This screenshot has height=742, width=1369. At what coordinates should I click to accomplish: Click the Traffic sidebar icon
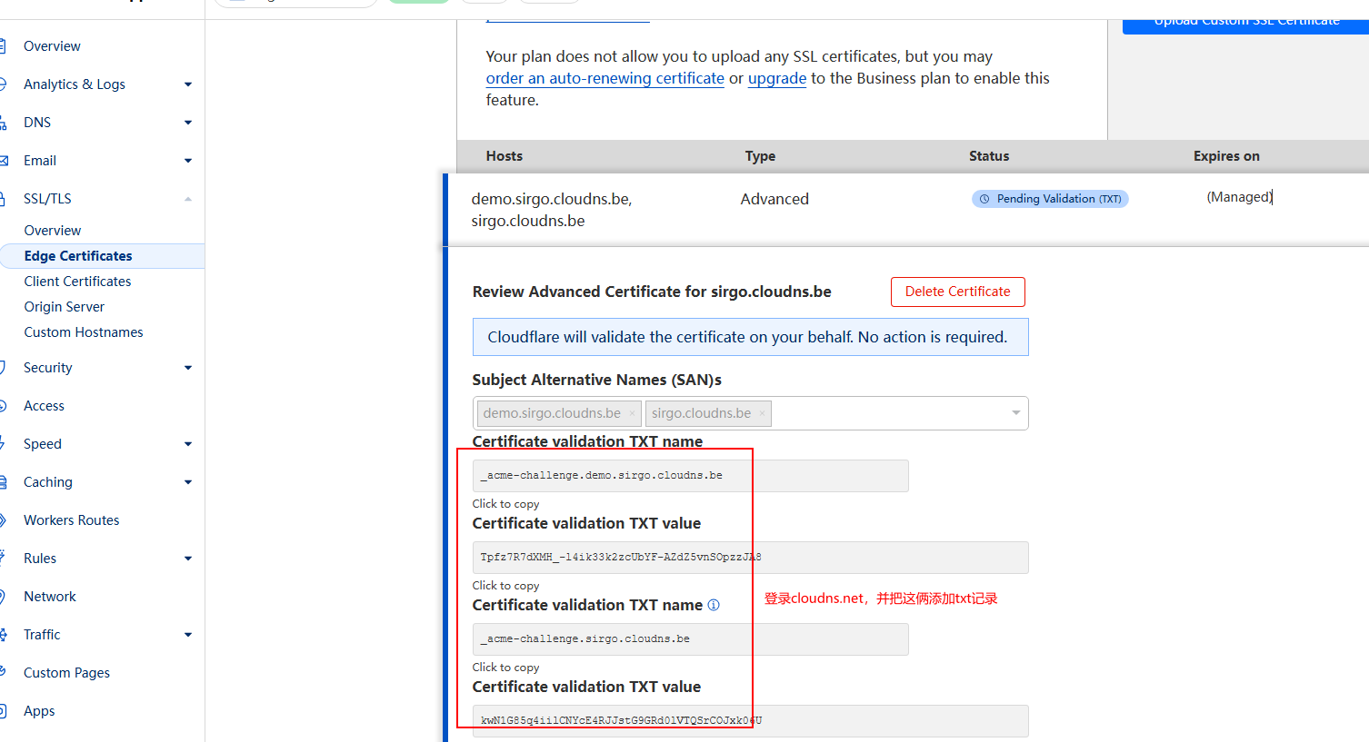[x=3, y=635]
